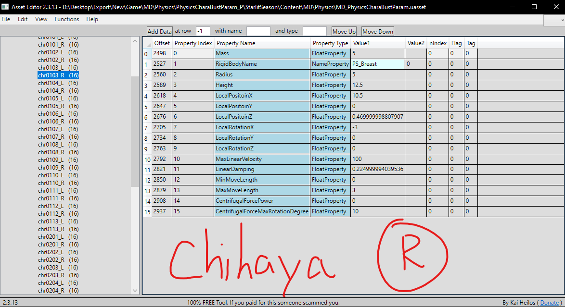The width and height of the screenshot is (565, 307).
Task: Focus the 'with name' input field
Action: pyautogui.click(x=258, y=31)
